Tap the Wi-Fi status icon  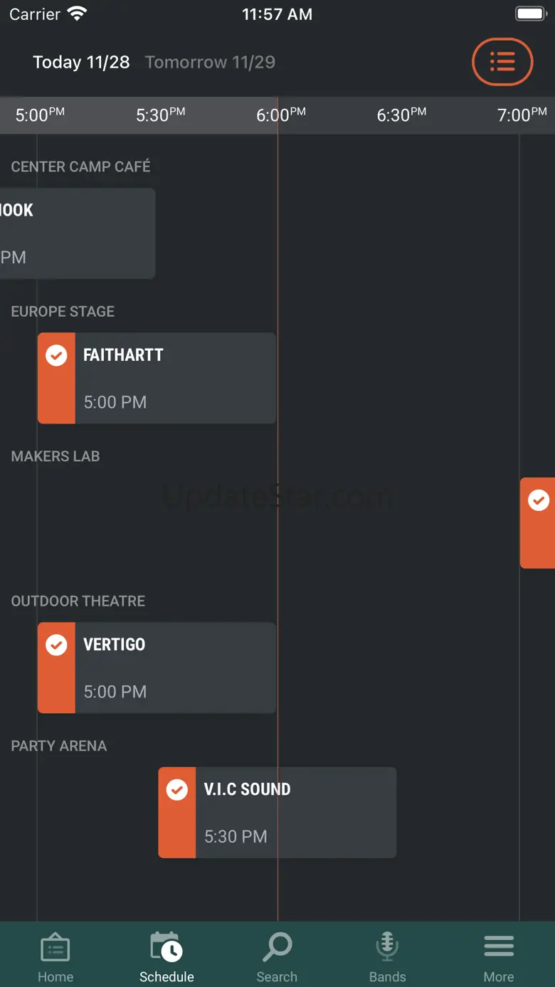point(77,14)
